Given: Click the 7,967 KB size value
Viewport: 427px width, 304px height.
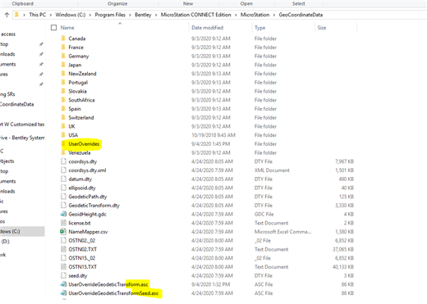Looking at the screenshot, I should point(344,161).
